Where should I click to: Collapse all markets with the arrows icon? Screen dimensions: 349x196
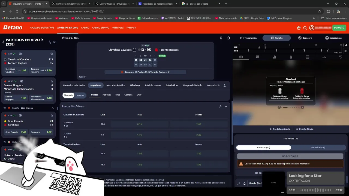[x=225, y=85]
